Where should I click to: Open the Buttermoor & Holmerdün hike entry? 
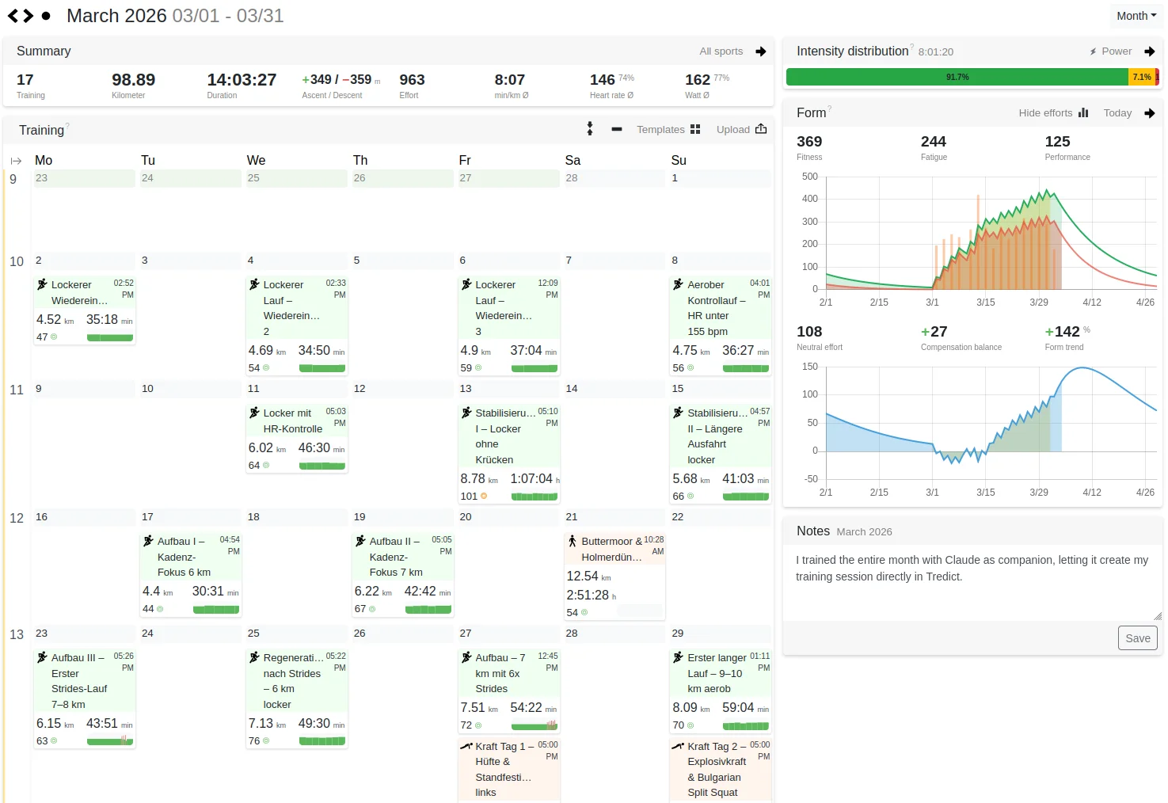coord(613,550)
